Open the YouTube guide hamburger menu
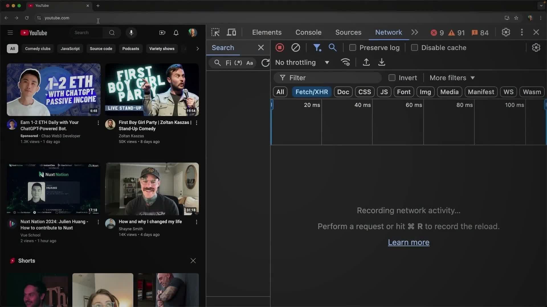This screenshot has width=547, height=307. coord(10,33)
